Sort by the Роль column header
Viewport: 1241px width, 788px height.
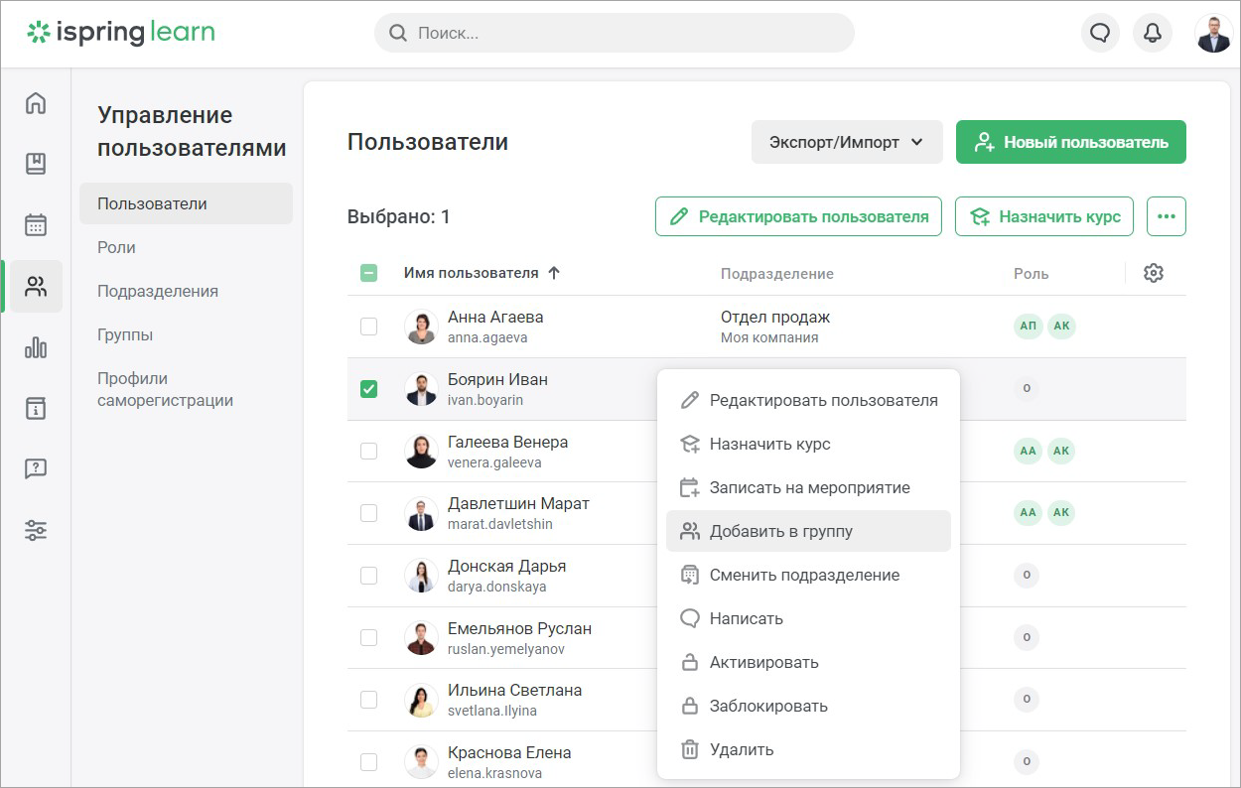(x=1031, y=273)
